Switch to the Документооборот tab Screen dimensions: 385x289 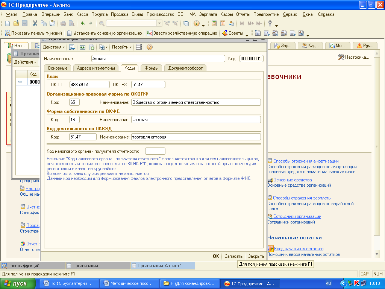pos(185,68)
